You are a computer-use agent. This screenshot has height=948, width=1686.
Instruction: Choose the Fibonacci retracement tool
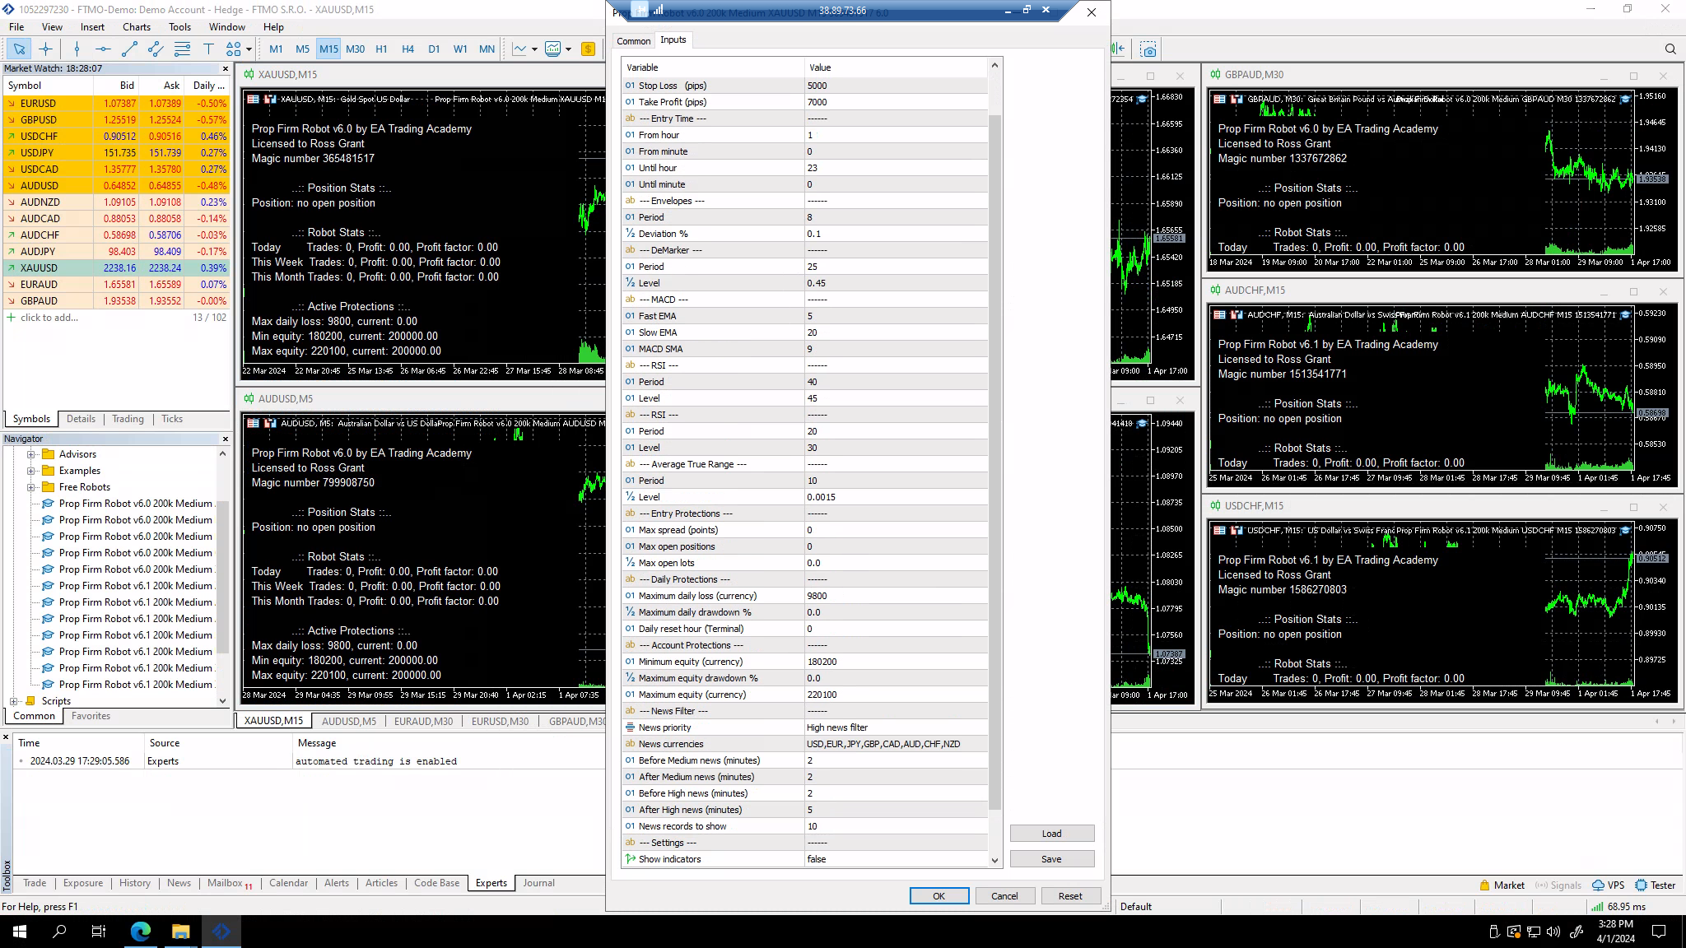(182, 49)
